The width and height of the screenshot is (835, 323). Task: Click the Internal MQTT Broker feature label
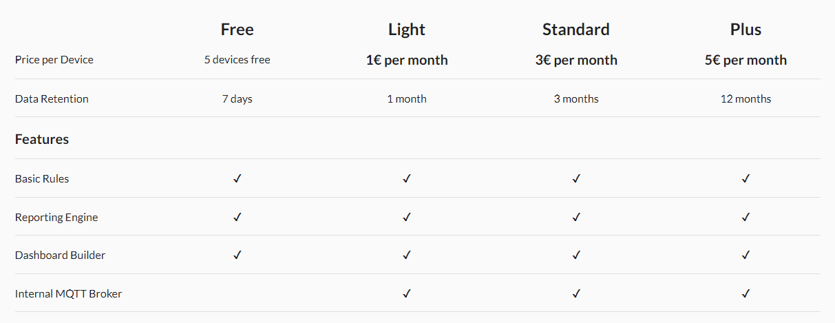point(68,293)
